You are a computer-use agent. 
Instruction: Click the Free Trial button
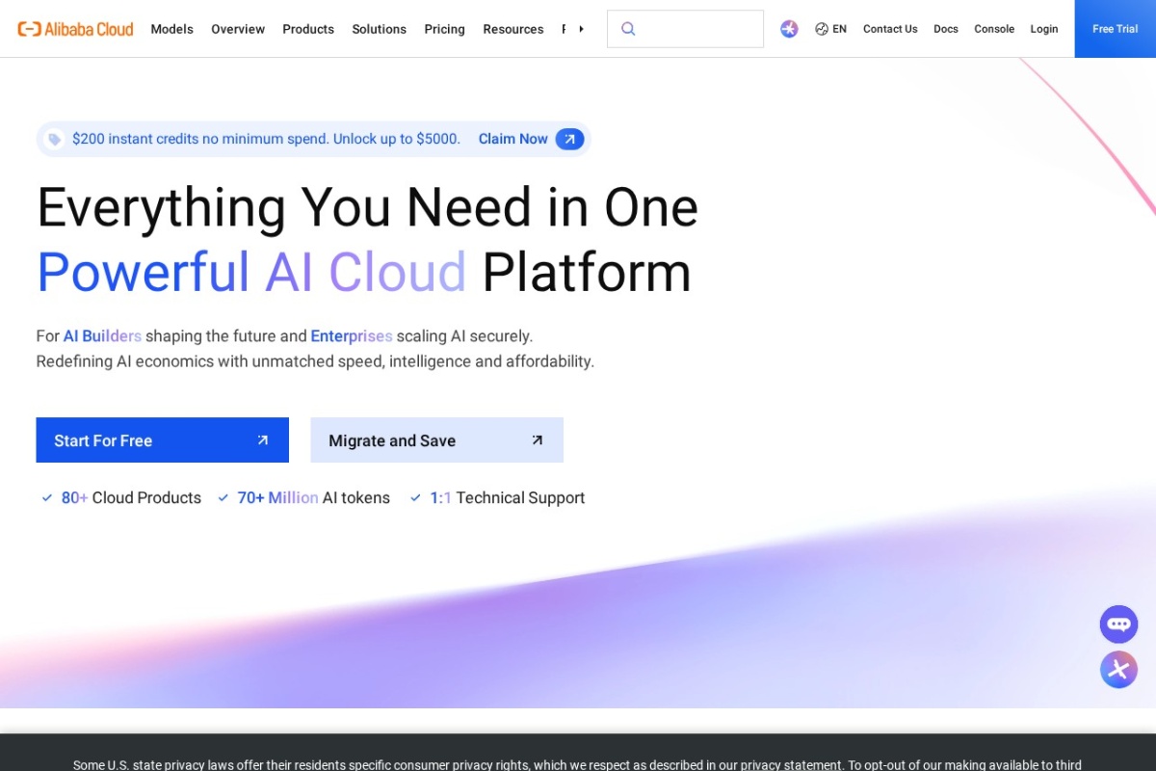[1115, 29]
